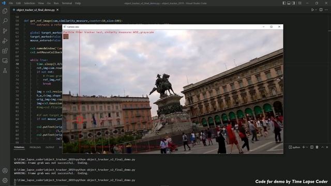This screenshot has width=331, height=186.
Task: Open the Source Control view
Action: (x=5, y=31)
